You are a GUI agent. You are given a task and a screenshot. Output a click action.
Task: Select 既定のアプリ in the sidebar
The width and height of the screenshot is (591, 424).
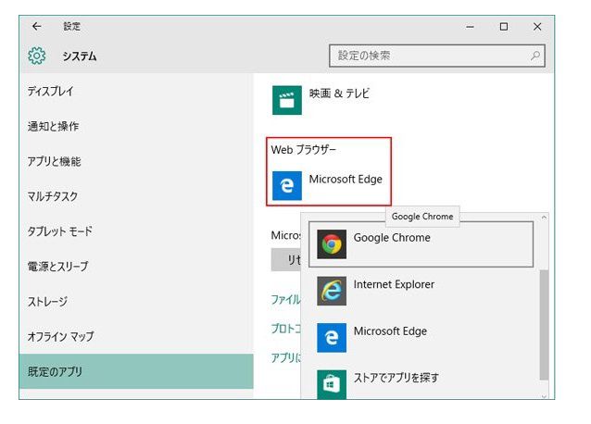pos(136,371)
